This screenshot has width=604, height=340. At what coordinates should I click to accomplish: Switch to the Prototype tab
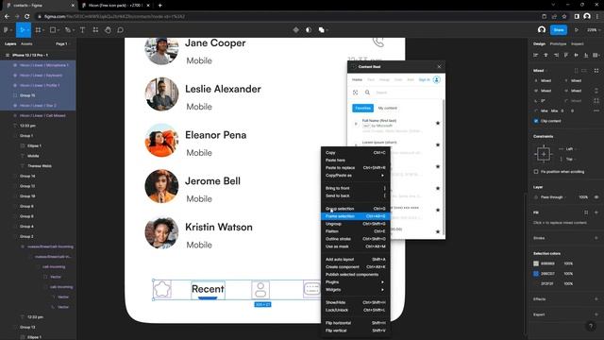(558, 44)
